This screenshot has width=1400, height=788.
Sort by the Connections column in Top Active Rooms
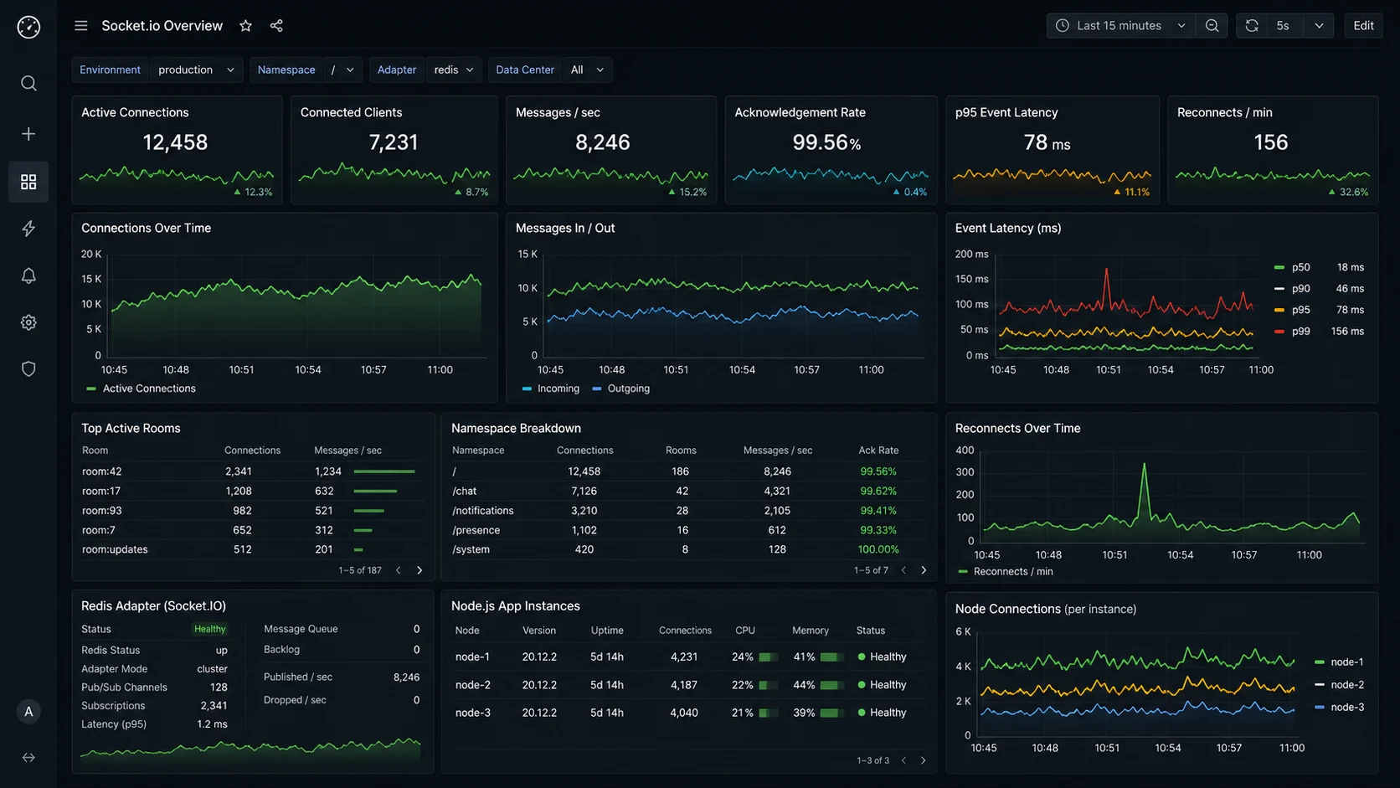252,451
